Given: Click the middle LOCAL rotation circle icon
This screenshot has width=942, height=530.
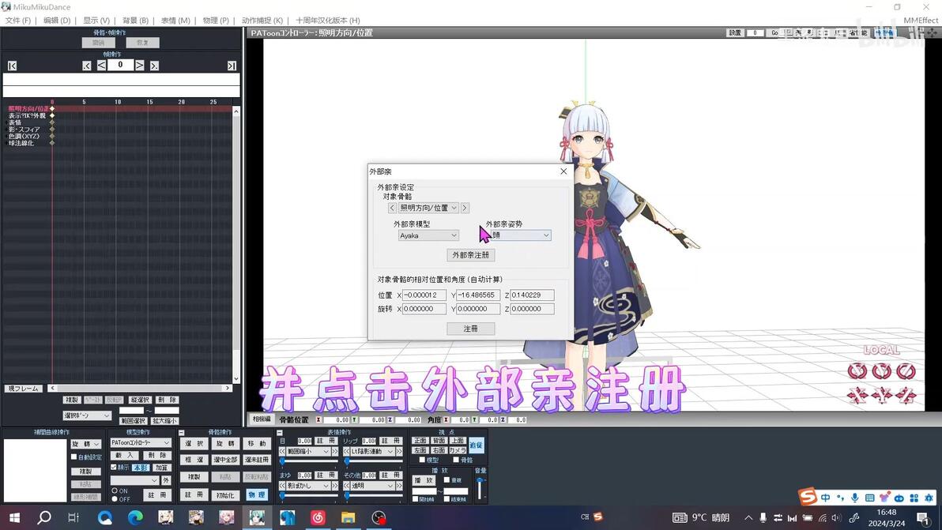Looking at the screenshot, I should pos(881,371).
